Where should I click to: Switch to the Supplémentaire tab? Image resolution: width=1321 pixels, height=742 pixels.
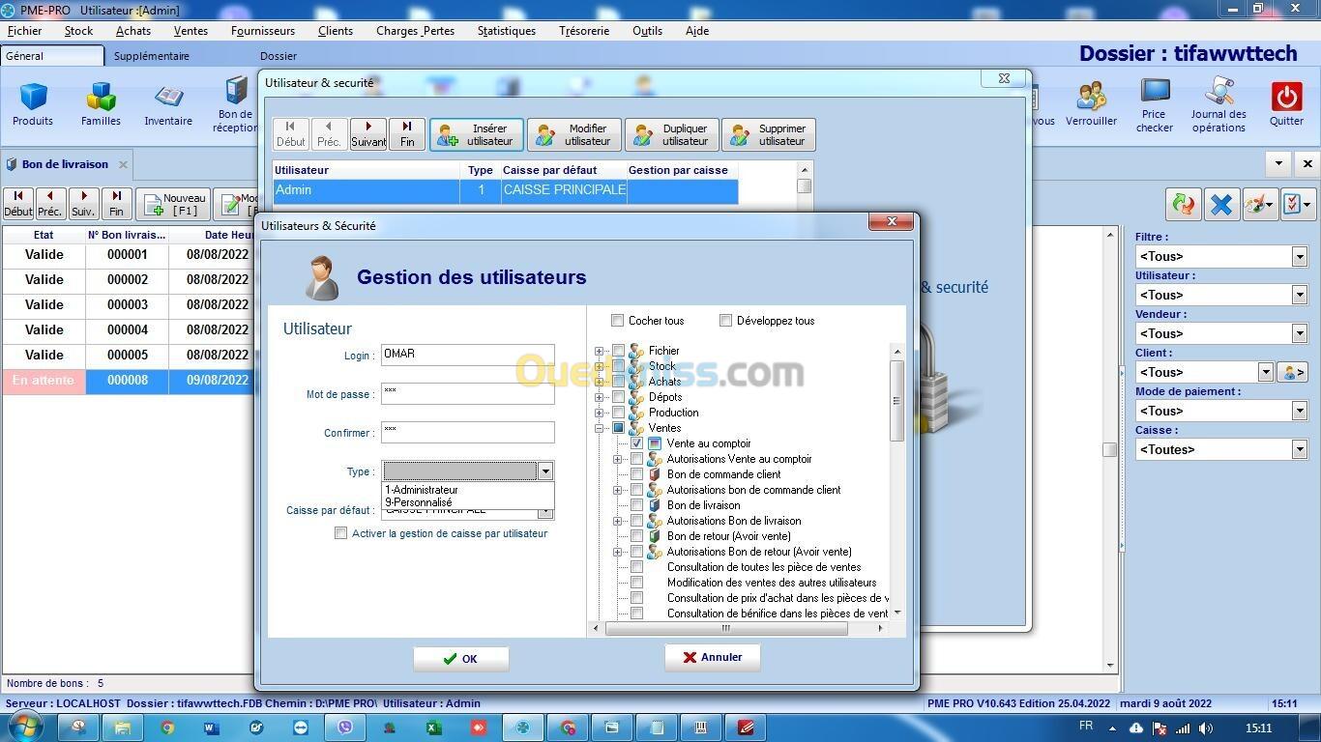coord(152,56)
